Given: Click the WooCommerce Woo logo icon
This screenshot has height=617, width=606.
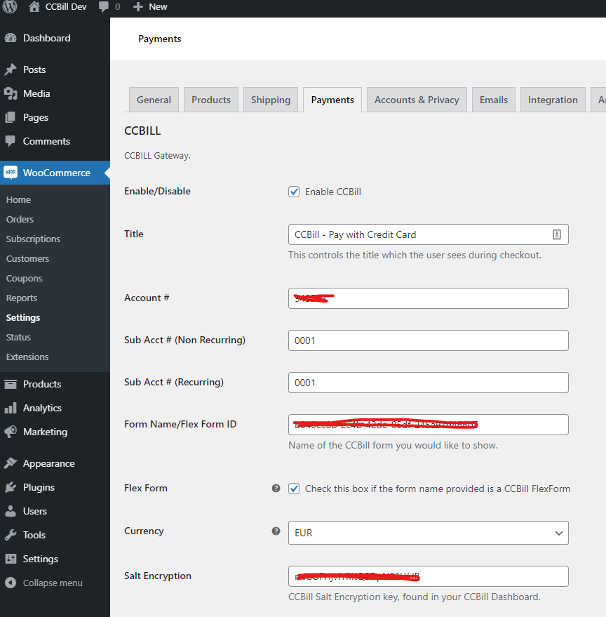Looking at the screenshot, I should [11, 173].
